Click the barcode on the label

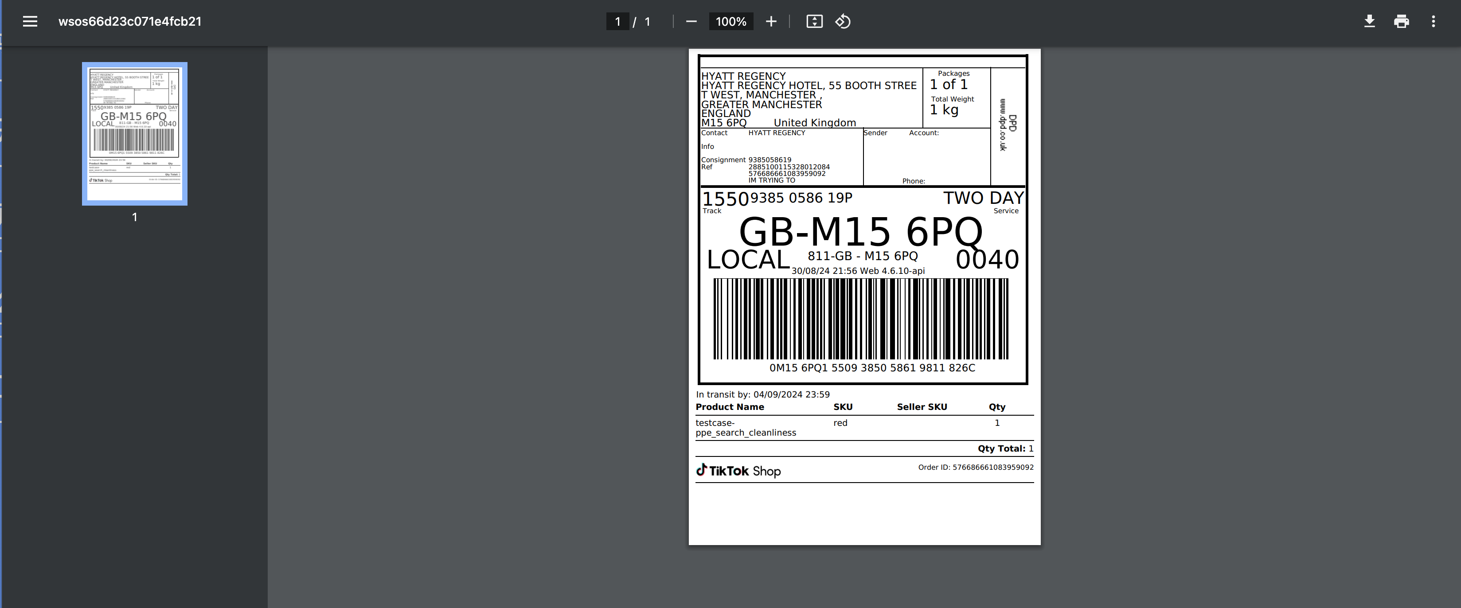click(x=860, y=319)
